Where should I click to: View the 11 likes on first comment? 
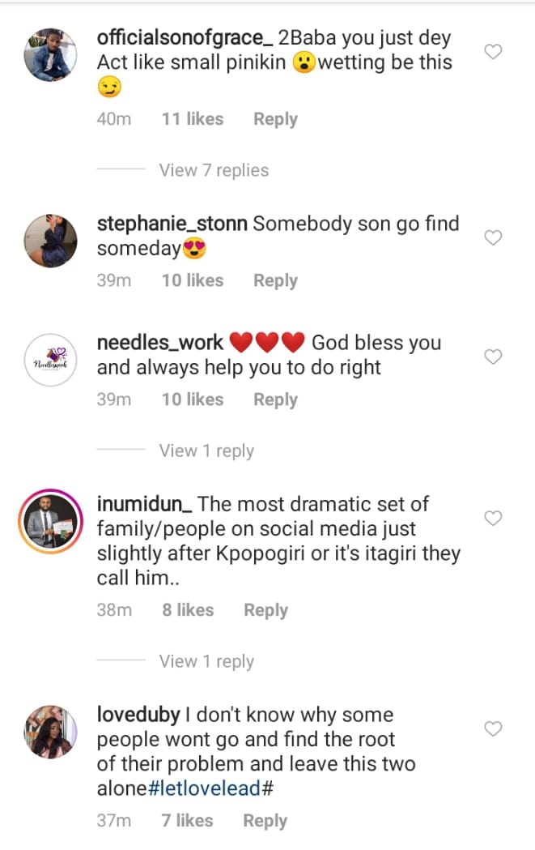(x=192, y=119)
